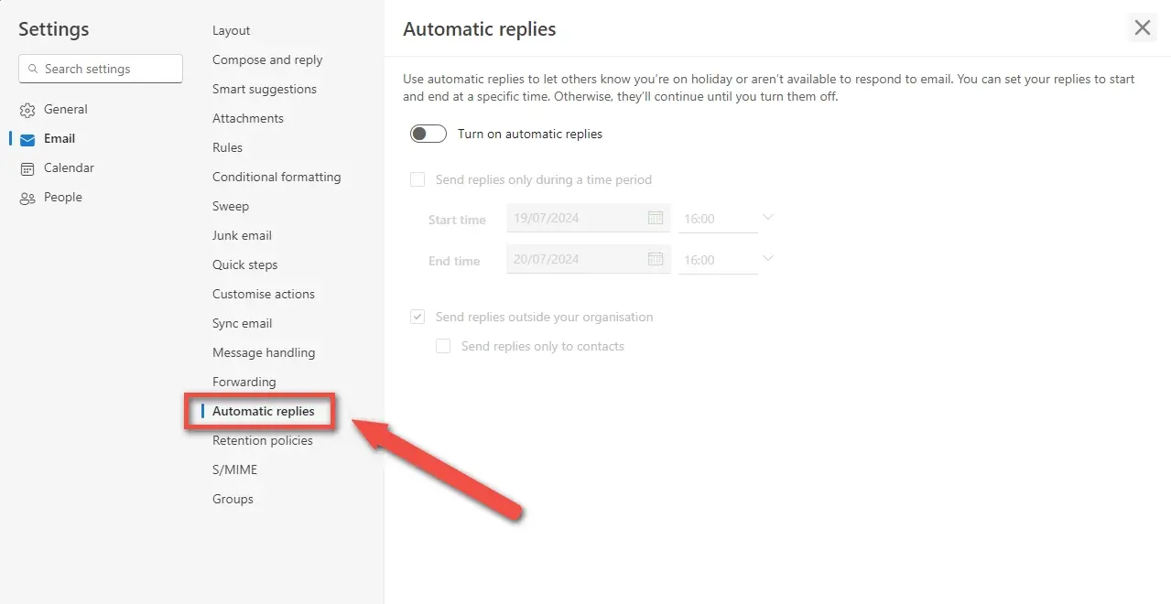The image size is (1171, 604).
Task: Click the Search settings input field
Action: pyautogui.click(x=110, y=69)
